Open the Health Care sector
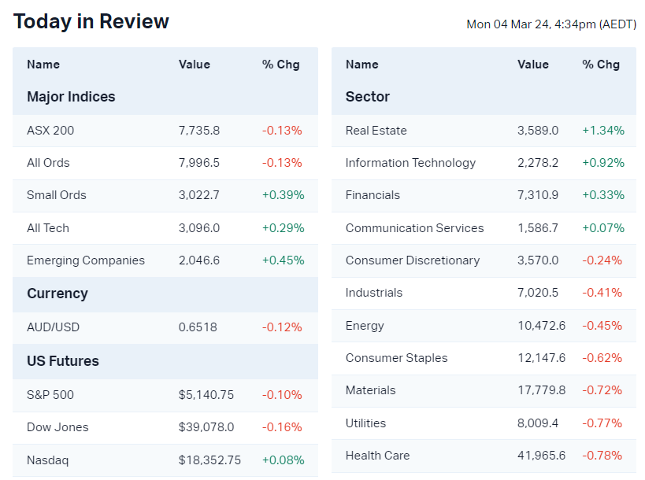Viewport: 645px width, 480px height. click(x=377, y=456)
